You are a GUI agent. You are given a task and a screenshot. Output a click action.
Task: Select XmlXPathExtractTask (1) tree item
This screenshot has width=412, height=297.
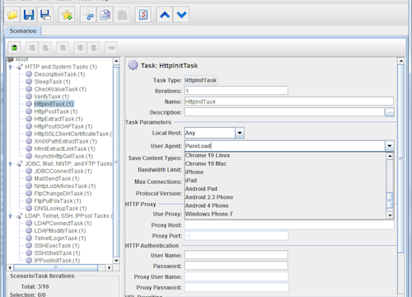(65, 141)
